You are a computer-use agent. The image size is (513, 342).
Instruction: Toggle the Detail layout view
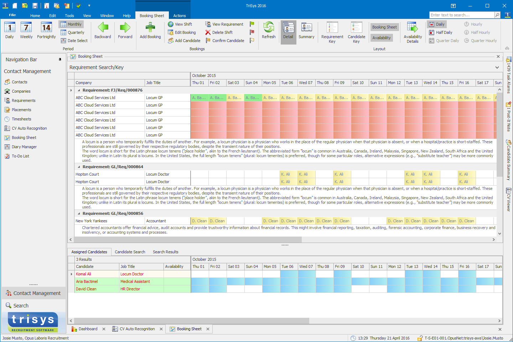288,31
